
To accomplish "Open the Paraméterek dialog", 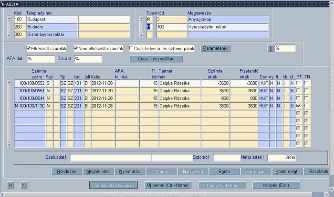I will (x=215, y=48).
